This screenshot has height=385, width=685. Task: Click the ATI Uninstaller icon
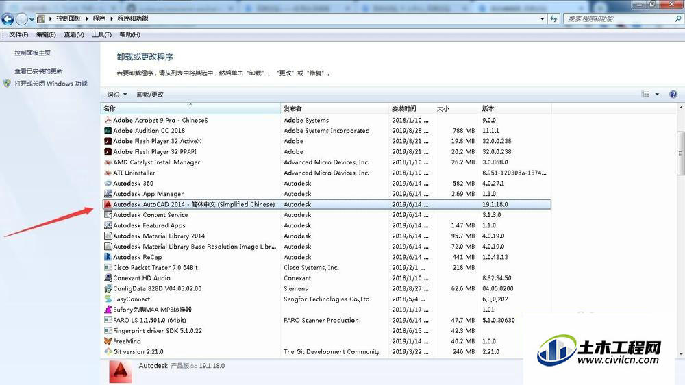pos(108,173)
